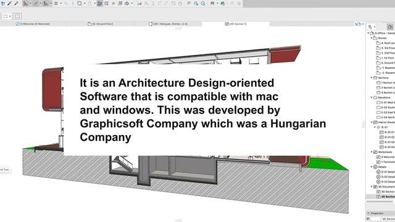Click the navigator horizontal scrollbar
Screen dimensions: 395x222
pyautogui.click(x=380, y=202)
